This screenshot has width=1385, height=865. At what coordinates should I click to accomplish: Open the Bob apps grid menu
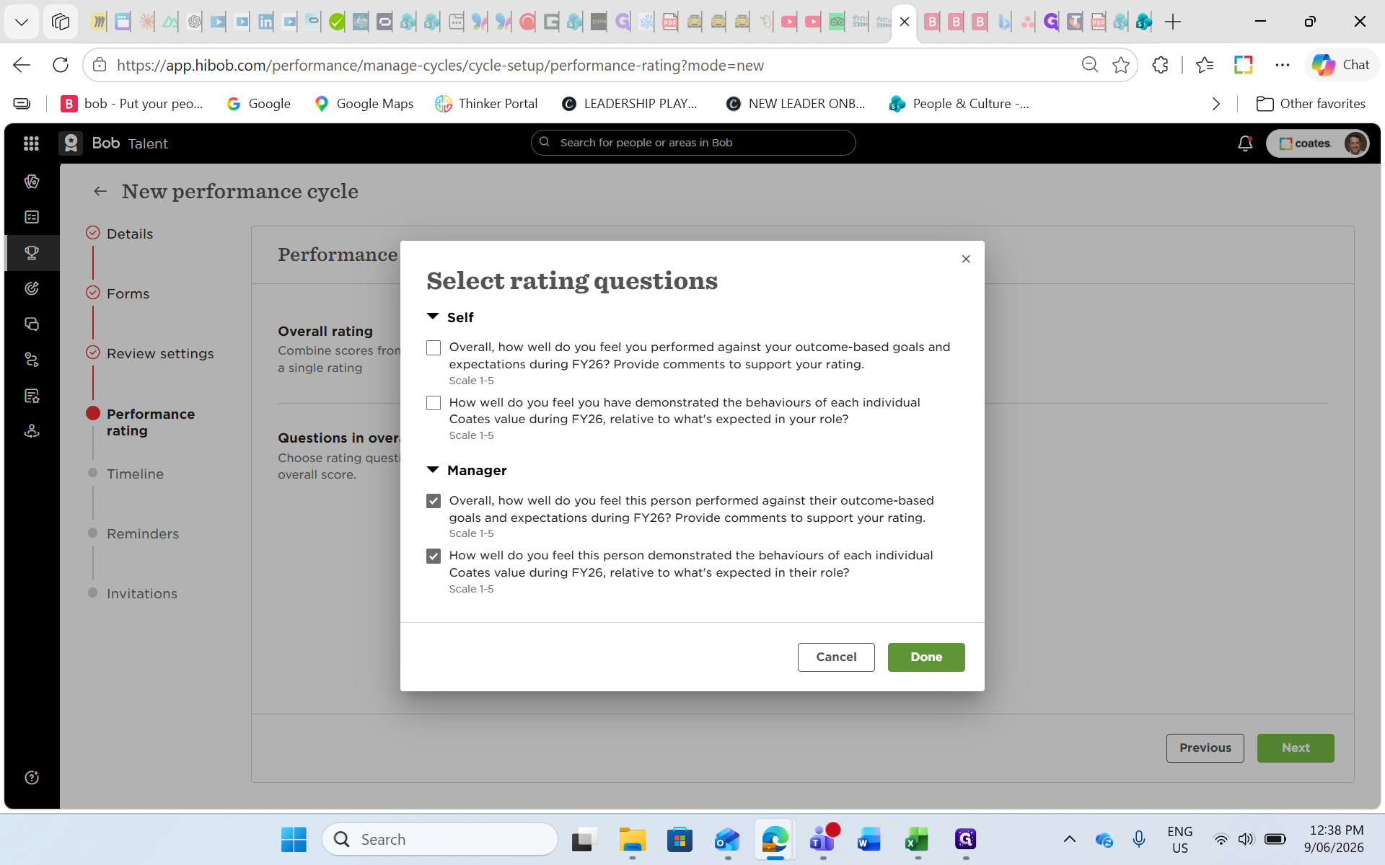tap(31, 143)
